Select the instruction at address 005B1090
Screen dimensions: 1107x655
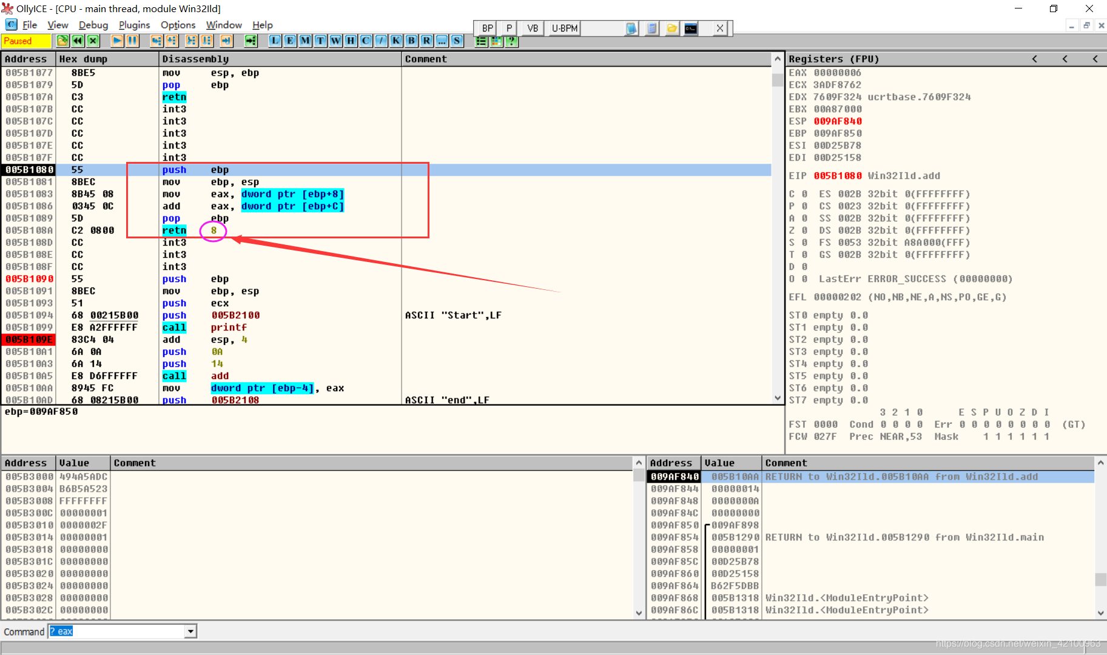pos(386,279)
